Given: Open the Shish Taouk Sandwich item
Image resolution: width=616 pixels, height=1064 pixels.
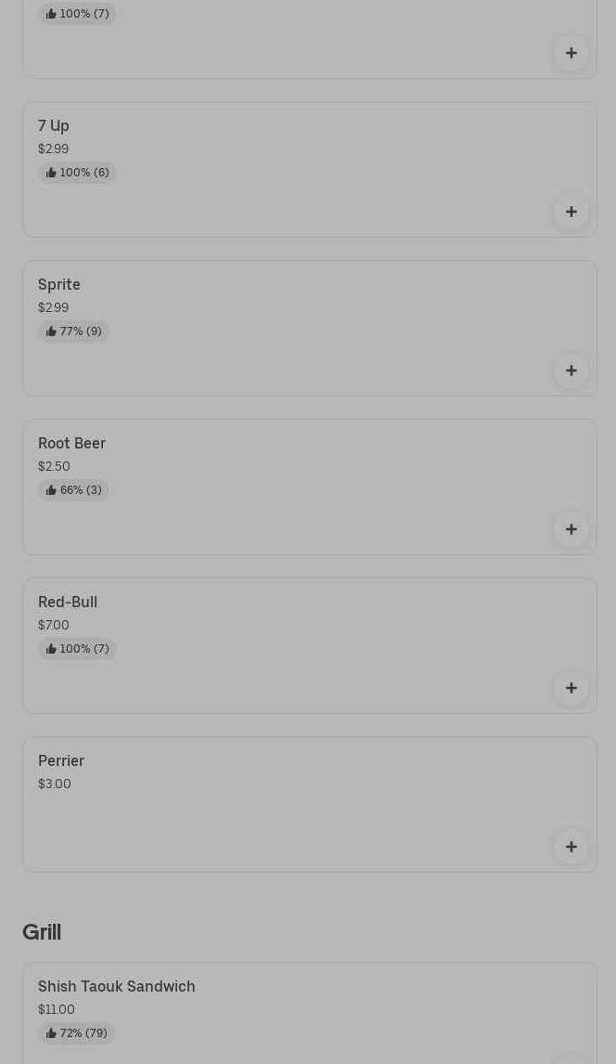Looking at the screenshot, I should (117, 986).
